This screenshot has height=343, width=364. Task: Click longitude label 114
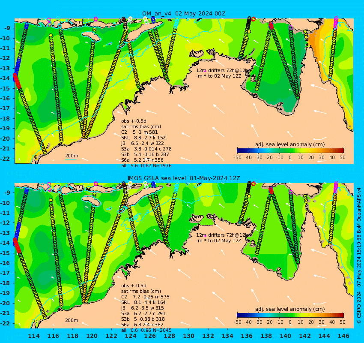[x=34, y=336]
